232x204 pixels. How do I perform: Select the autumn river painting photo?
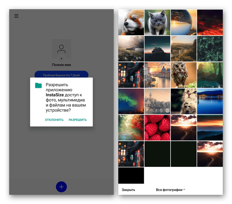click(131, 128)
